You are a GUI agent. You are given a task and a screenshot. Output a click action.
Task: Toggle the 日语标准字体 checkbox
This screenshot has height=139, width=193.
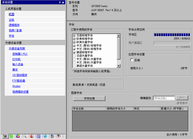[74, 35]
